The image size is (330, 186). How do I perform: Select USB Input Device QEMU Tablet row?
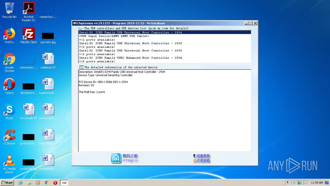click(x=165, y=36)
